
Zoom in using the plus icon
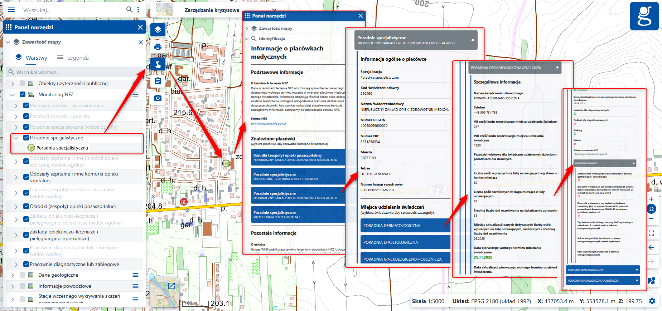(651, 199)
